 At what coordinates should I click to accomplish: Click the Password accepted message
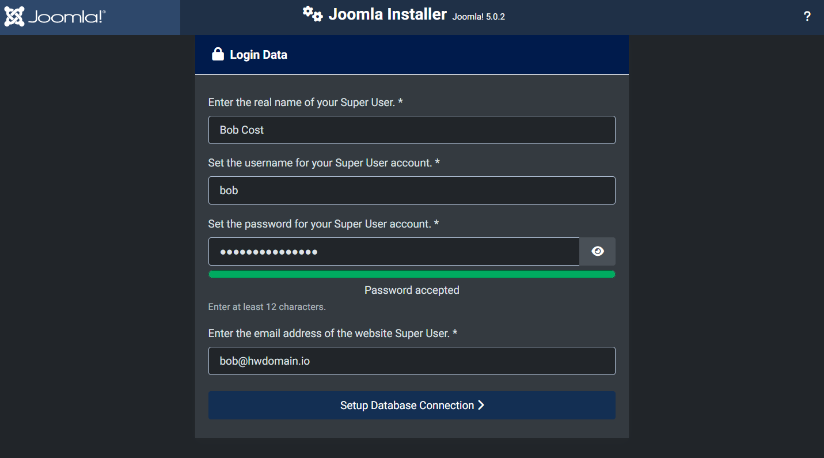tap(412, 290)
